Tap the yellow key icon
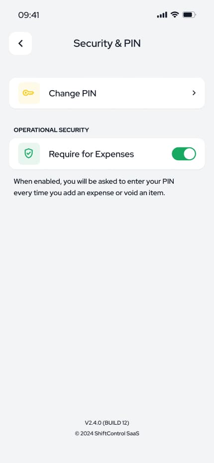 [x=29, y=93]
